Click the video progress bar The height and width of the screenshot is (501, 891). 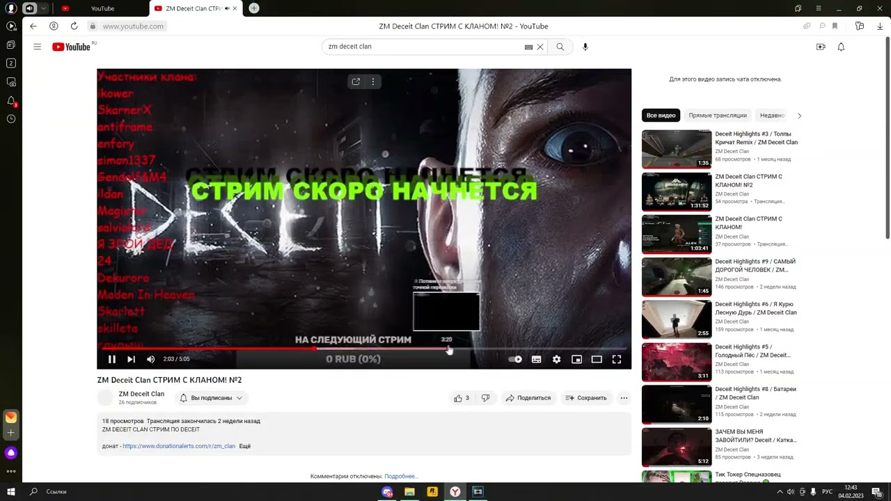pos(364,349)
